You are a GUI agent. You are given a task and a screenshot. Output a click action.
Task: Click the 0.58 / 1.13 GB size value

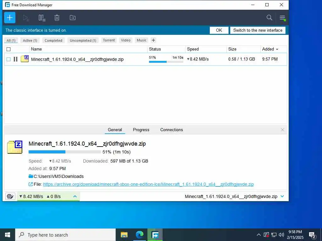tap(241, 59)
